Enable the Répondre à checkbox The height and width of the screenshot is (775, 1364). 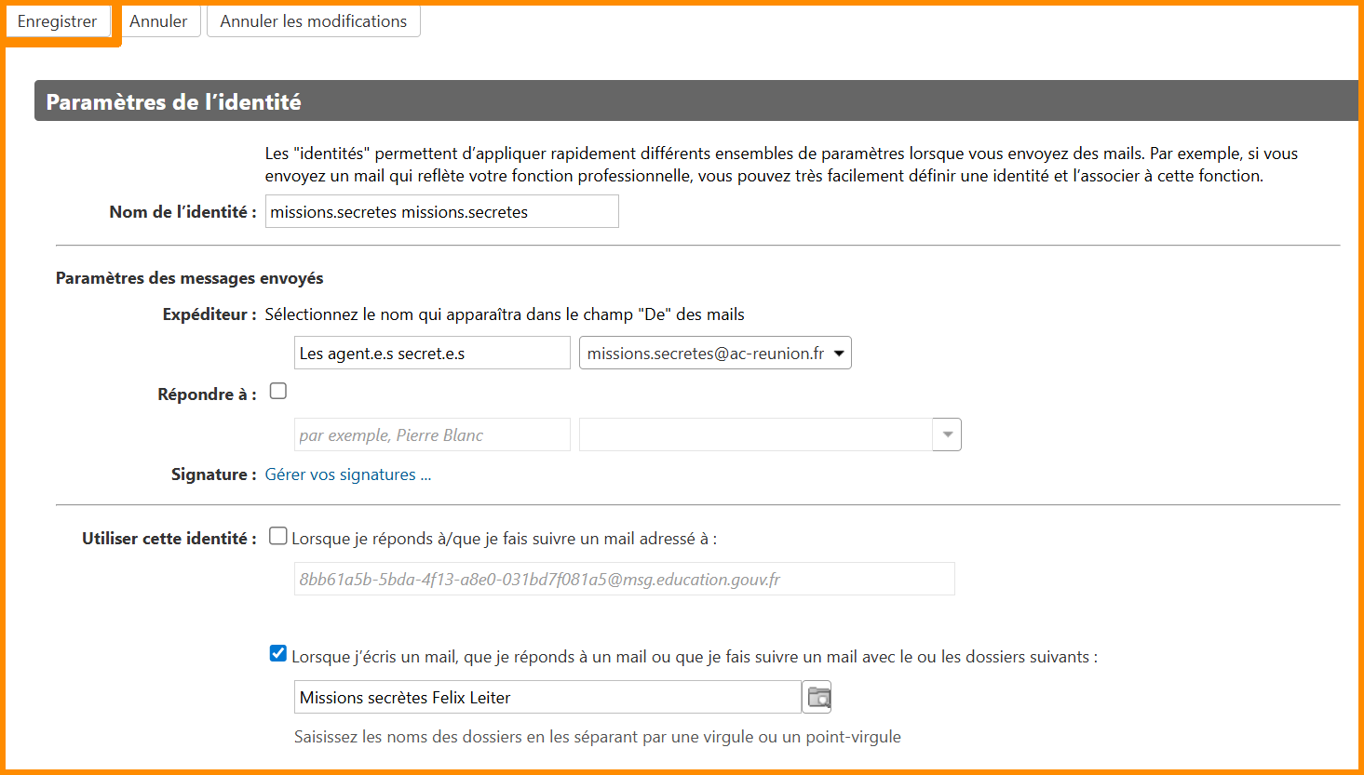point(277,392)
